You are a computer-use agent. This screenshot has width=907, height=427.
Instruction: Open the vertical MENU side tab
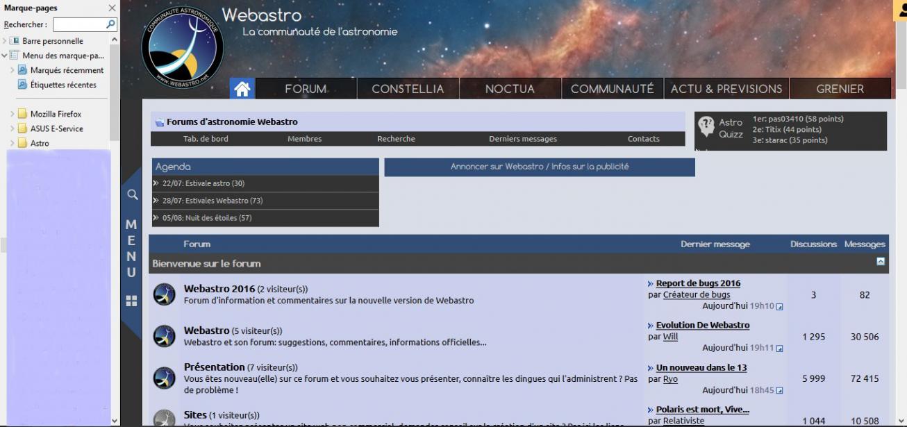tap(131, 249)
